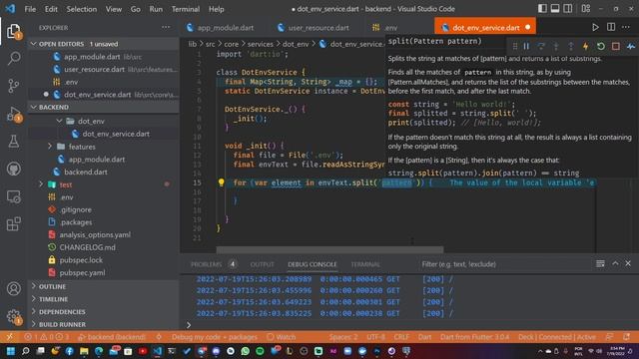Collapse the dot_env folder
The height and width of the screenshot is (359, 639).
coord(59,121)
